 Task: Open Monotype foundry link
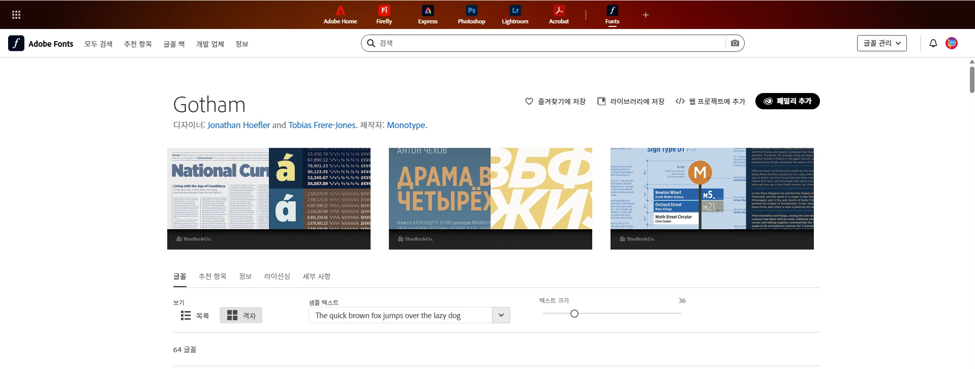pyautogui.click(x=406, y=125)
